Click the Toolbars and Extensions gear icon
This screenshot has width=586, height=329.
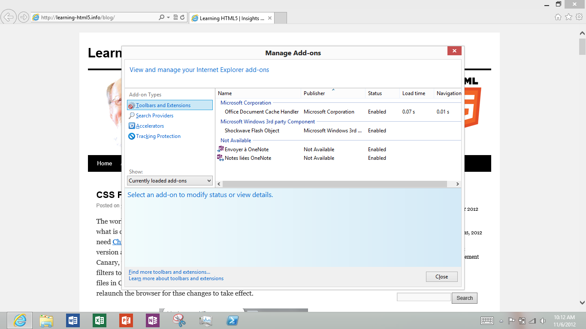click(132, 105)
